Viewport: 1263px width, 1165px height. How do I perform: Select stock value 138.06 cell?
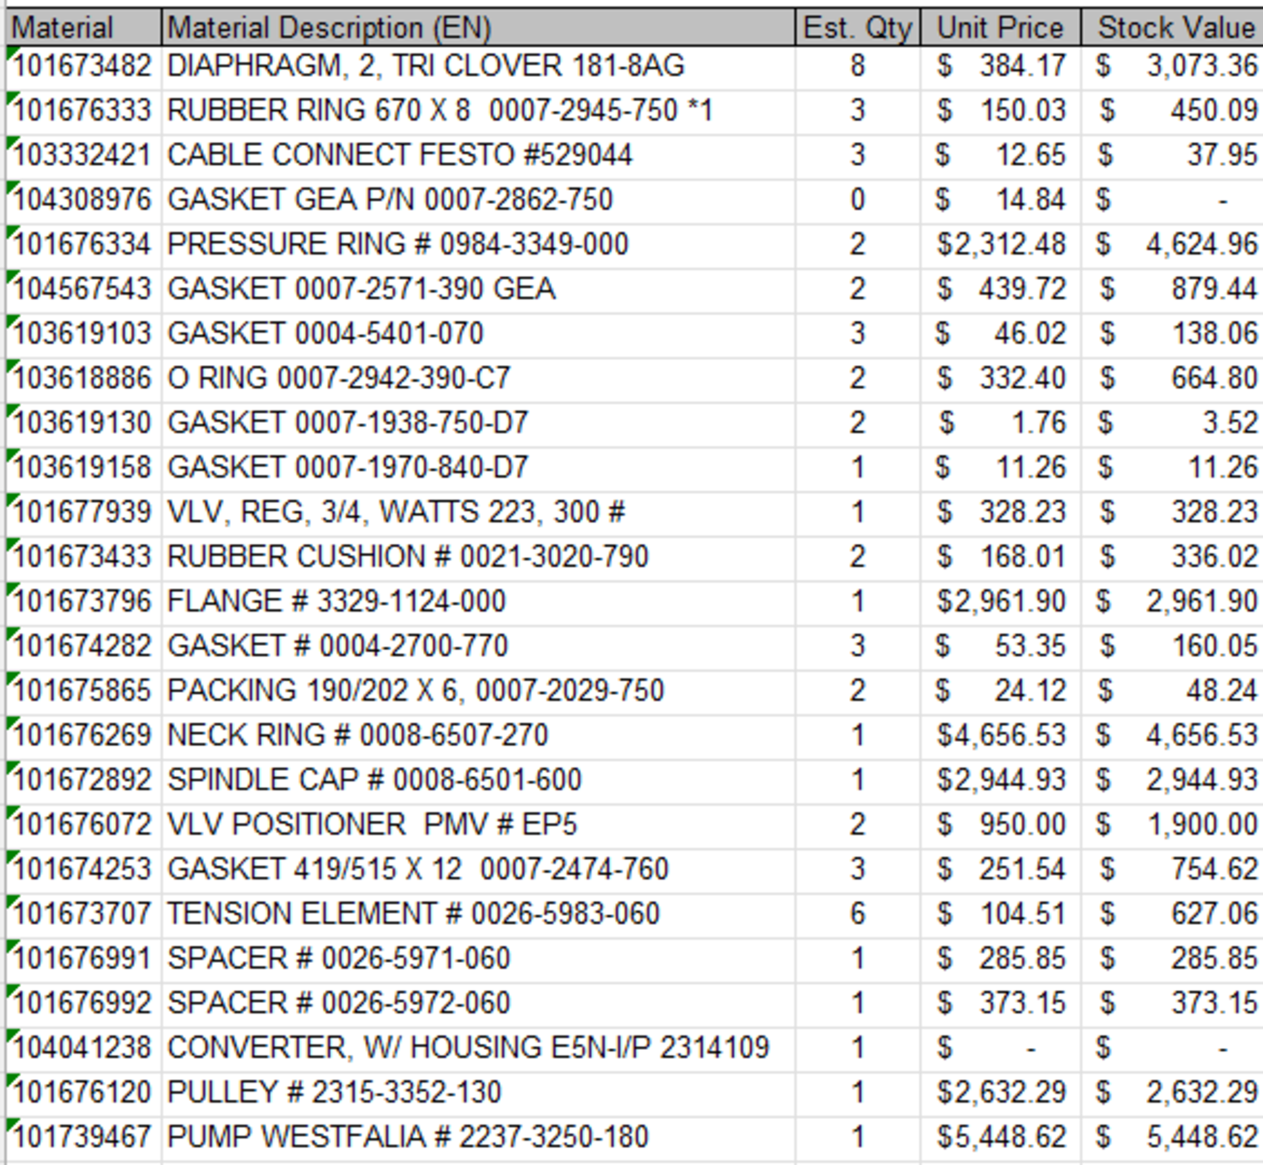[x=1172, y=336]
